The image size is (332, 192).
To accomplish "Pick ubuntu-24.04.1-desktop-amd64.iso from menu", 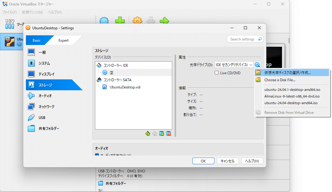I will 292,90.
